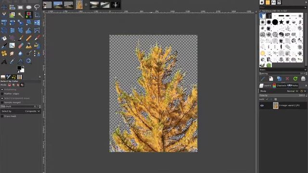308x173 pixels.
Task: Click the foreground color swatch
Action: (x=19, y=68)
